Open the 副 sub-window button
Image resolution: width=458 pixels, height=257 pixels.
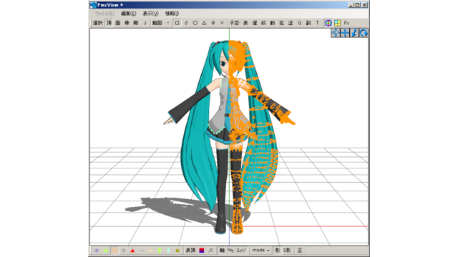(308, 23)
